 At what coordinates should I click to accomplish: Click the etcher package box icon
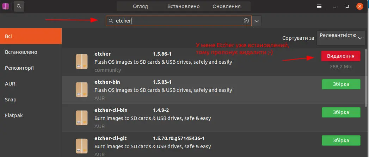coord(82,62)
